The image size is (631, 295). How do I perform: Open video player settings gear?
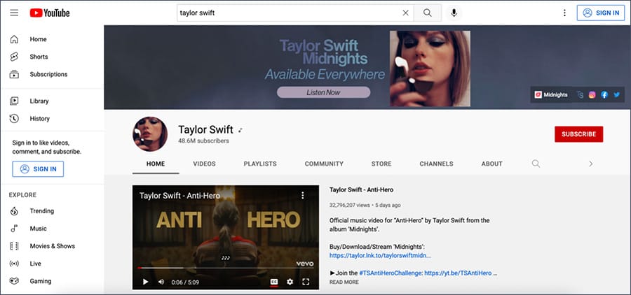pyautogui.click(x=290, y=282)
